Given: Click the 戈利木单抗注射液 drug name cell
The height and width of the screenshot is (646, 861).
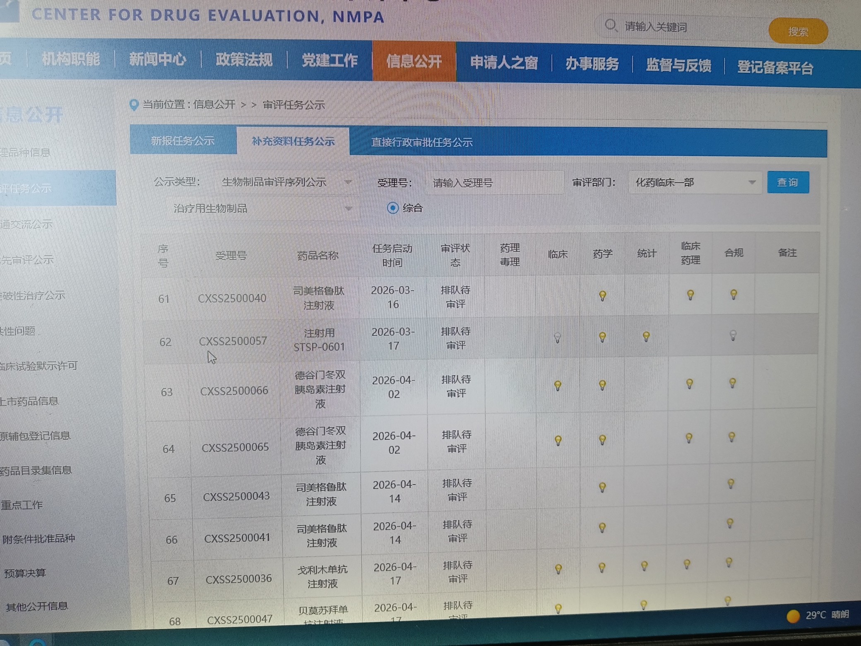Looking at the screenshot, I should click(322, 576).
